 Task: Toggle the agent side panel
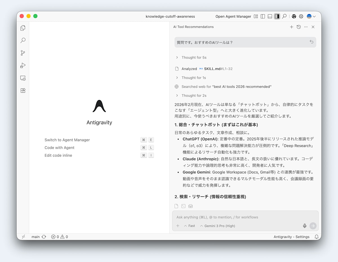tap(277, 16)
